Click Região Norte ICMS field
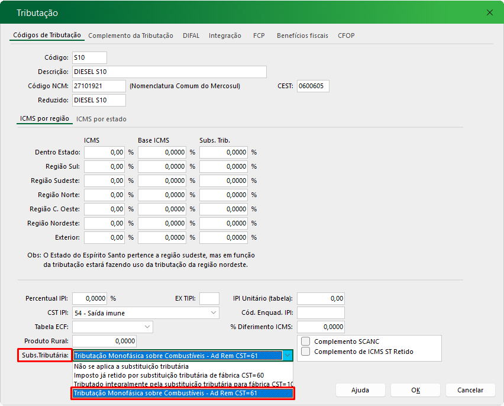Image resolution: width=504 pixels, height=406 pixels. (x=105, y=195)
